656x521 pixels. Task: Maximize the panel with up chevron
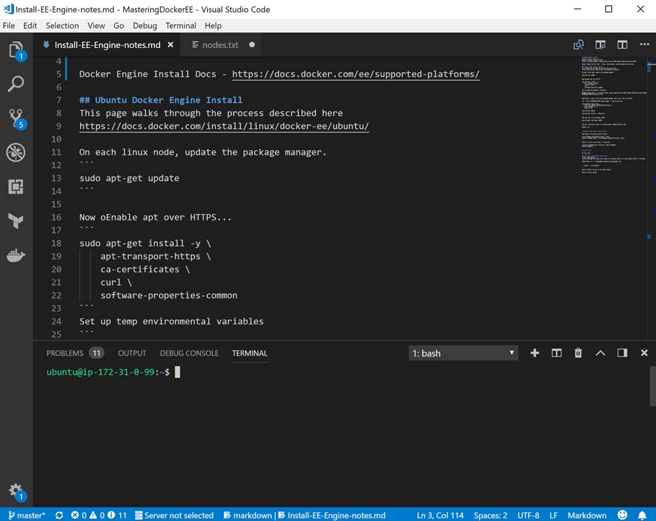[x=600, y=353]
